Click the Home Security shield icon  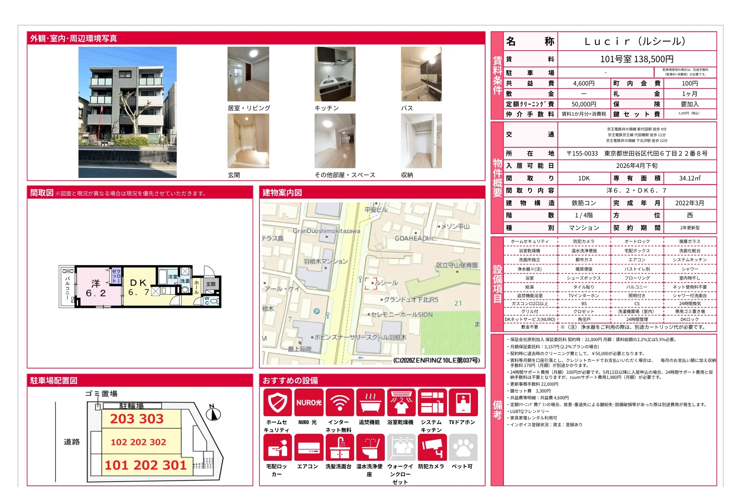[277, 402]
